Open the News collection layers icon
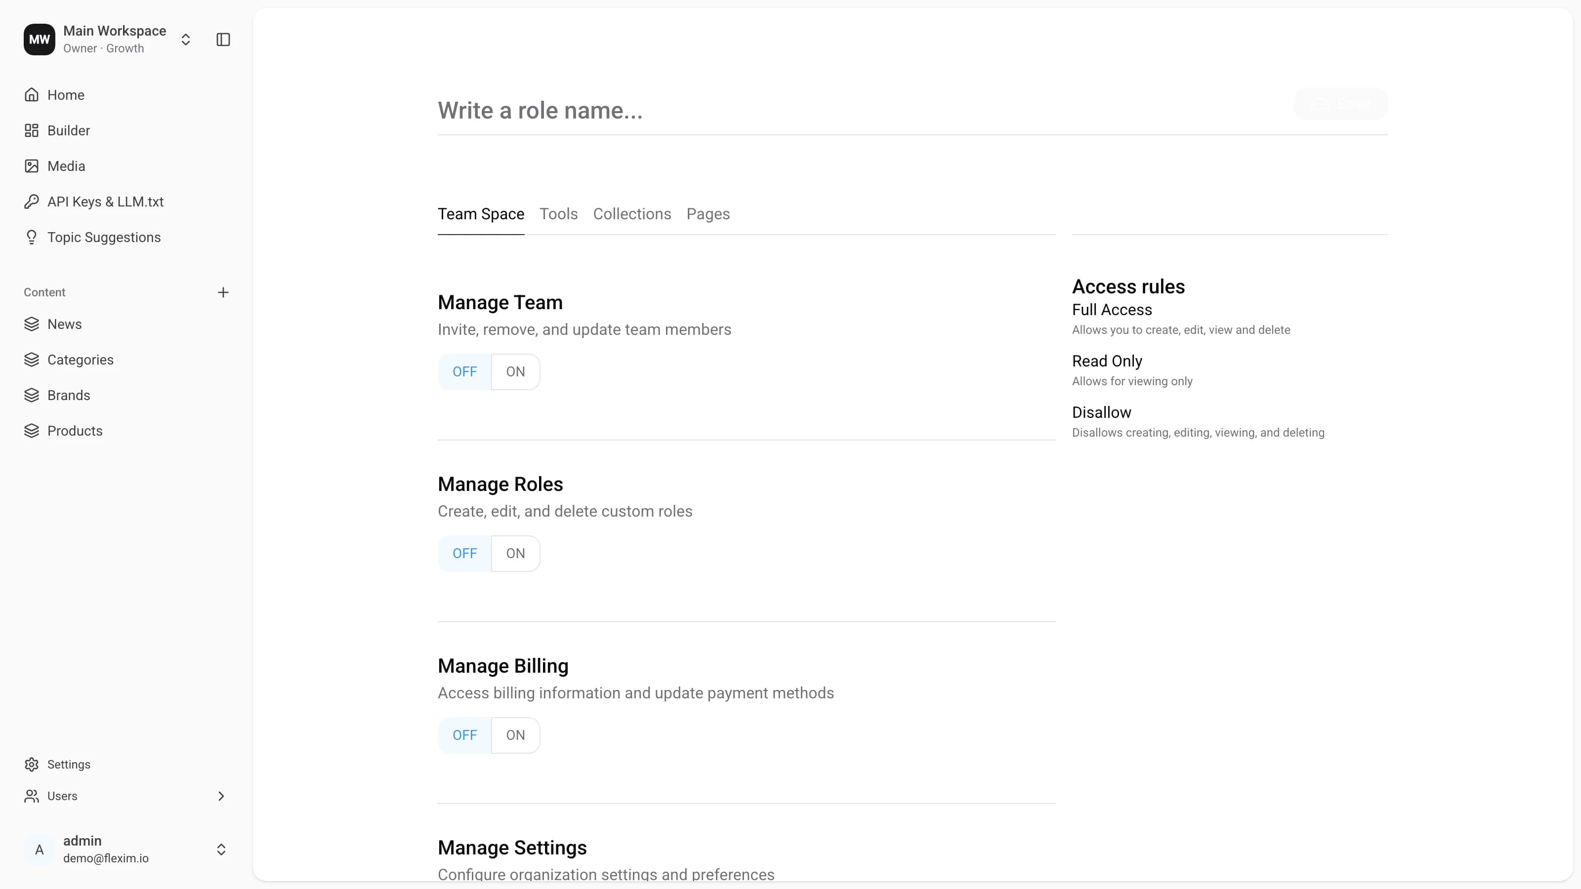The image size is (1581, 889). [31, 324]
